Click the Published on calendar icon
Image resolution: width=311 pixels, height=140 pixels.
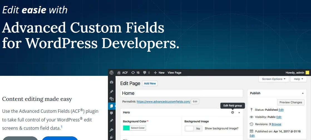[251, 131]
